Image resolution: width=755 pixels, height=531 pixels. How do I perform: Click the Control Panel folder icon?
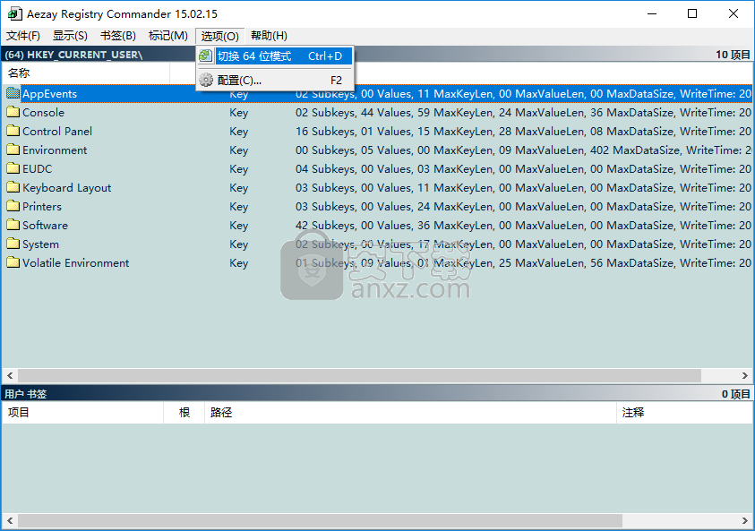[x=13, y=131]
